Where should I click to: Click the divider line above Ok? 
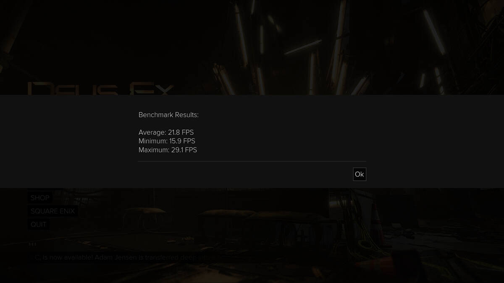coord(252,161)
